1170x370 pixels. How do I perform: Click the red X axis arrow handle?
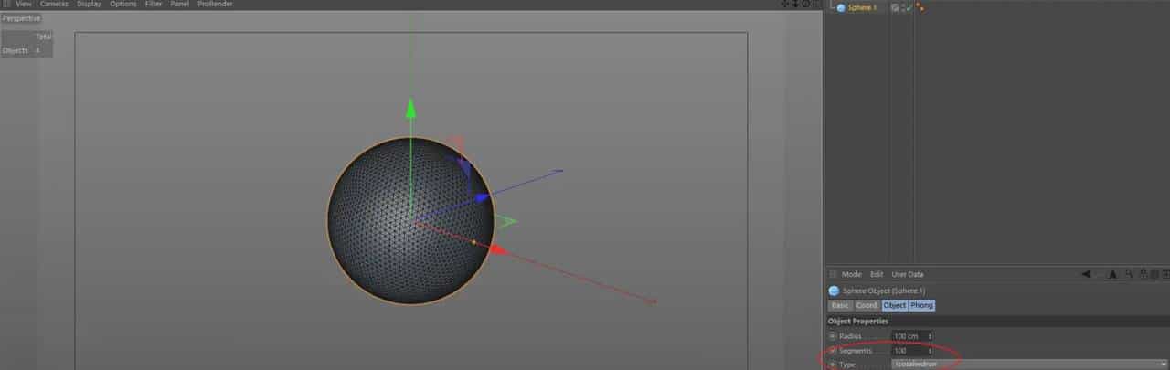tap(497, 248)
